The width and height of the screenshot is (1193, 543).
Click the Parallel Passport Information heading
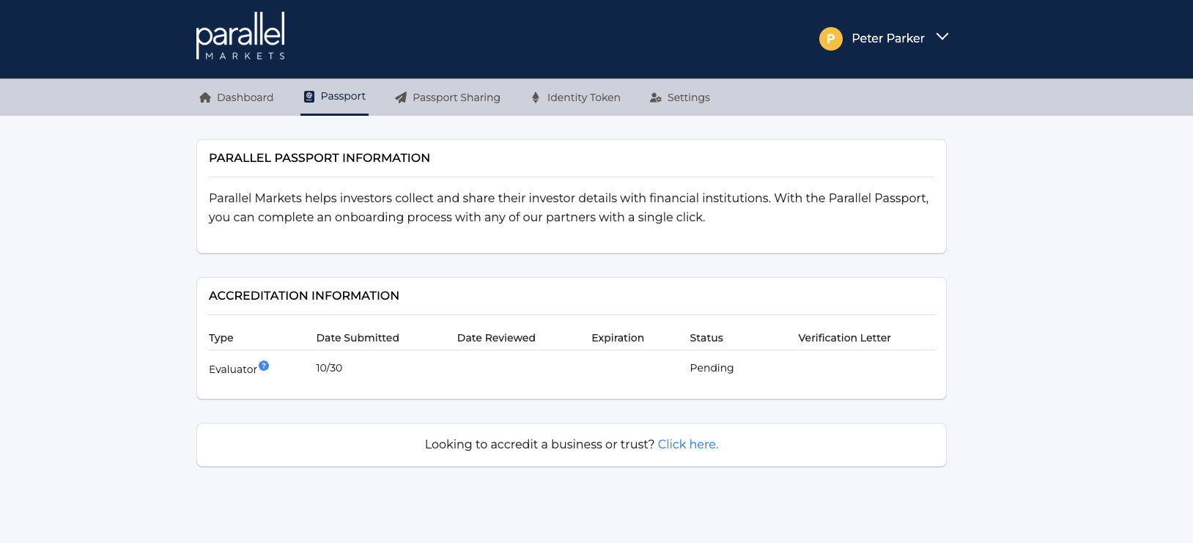click(x=320, y=158)
